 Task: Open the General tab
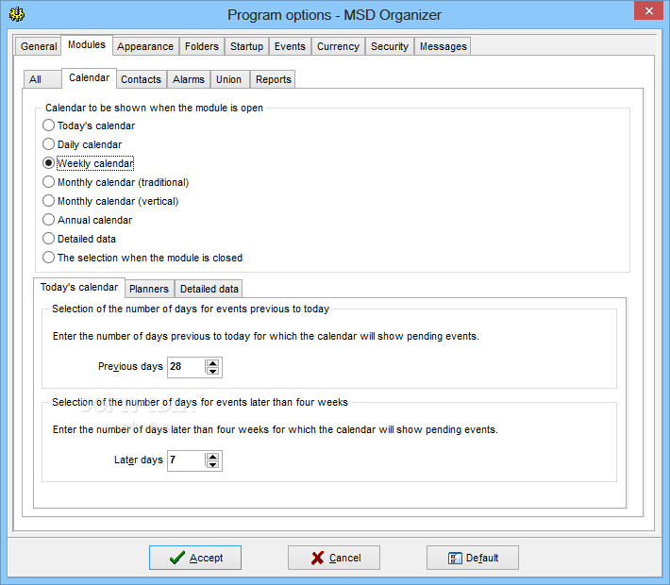pos(39,46)
